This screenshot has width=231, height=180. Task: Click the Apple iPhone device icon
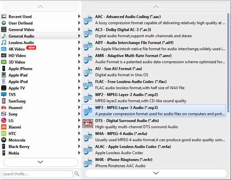pyautogui.click(x=4, y=69)
